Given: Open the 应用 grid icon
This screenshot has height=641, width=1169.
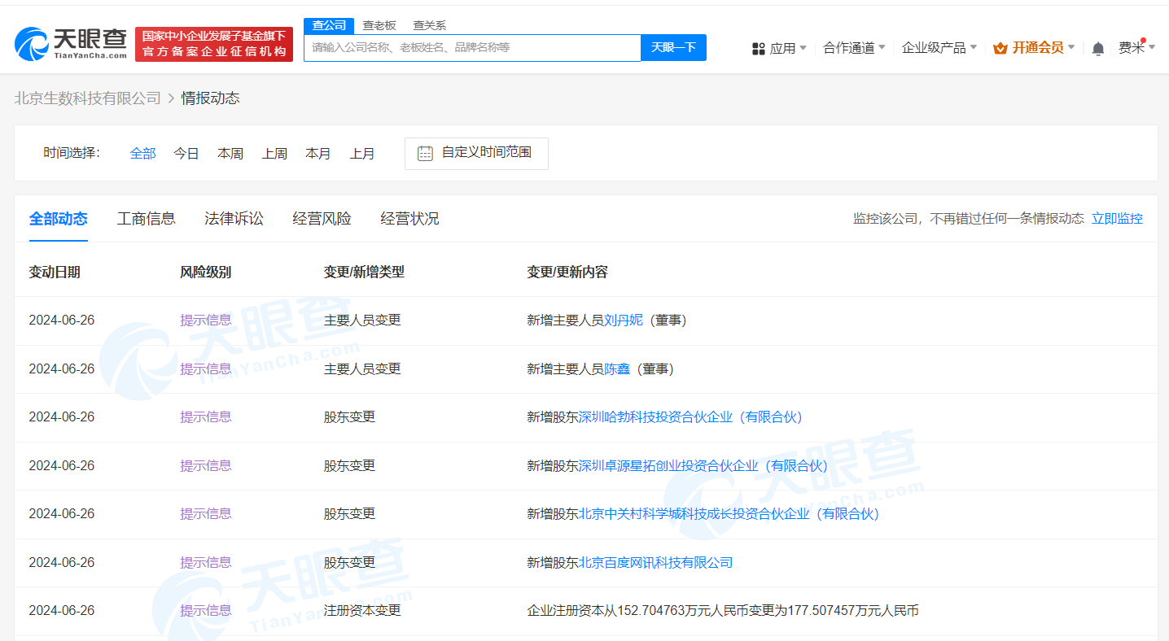Looking at the screenshot, I should pyautogui.click(x=759, y=48).
